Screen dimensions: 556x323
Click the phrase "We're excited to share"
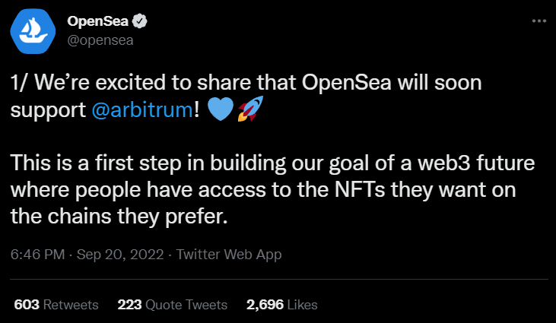tap(114, 83)
